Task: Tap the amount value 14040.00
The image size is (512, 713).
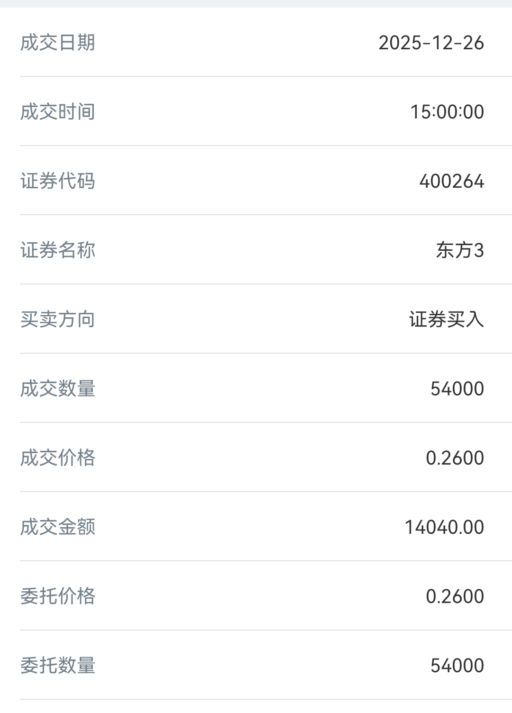Action: [x=444, y=527]
